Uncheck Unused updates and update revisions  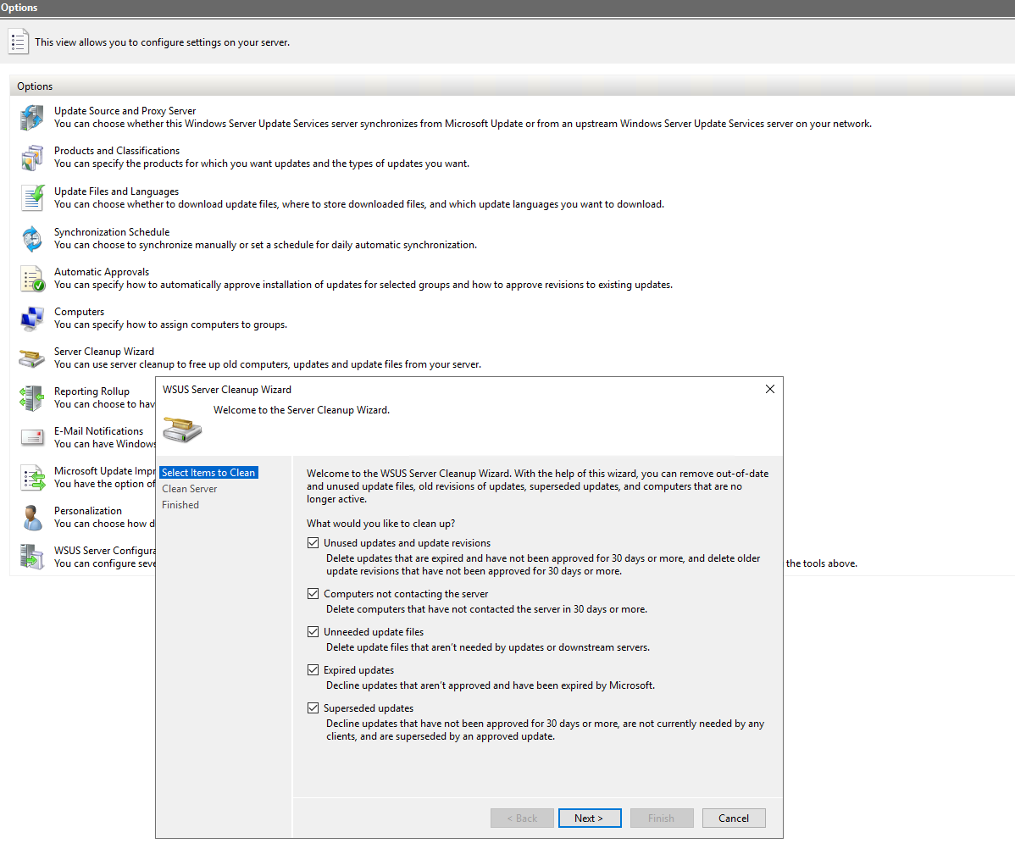click(x=313, y=543)
